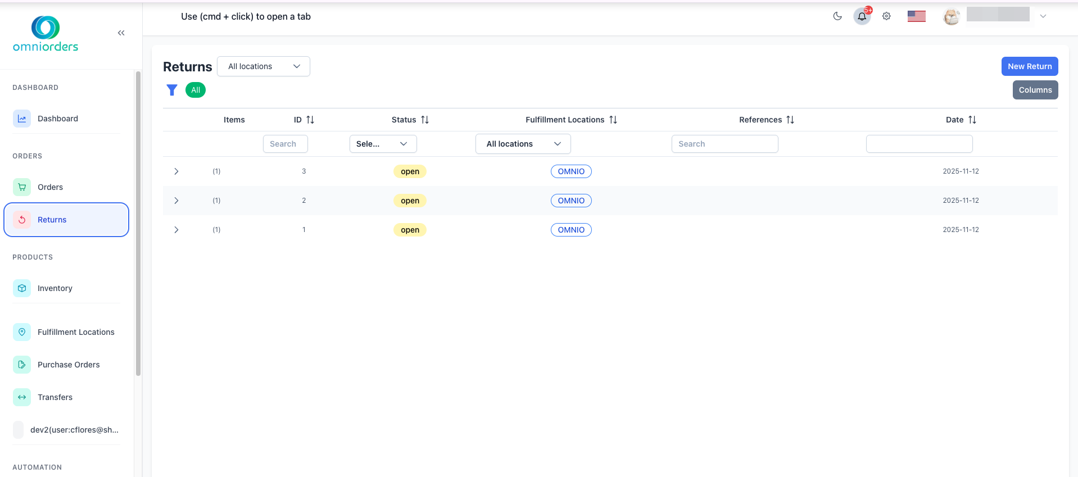Viewport: 1078px width, 477px height.
Task: Go to Orders in sidebar
Action: point(50,187)
